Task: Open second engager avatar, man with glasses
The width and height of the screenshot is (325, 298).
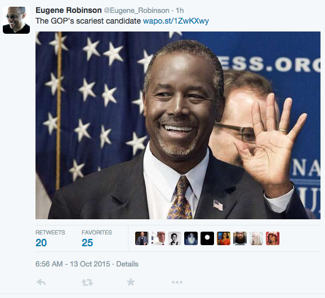Action: pos(158,238)
